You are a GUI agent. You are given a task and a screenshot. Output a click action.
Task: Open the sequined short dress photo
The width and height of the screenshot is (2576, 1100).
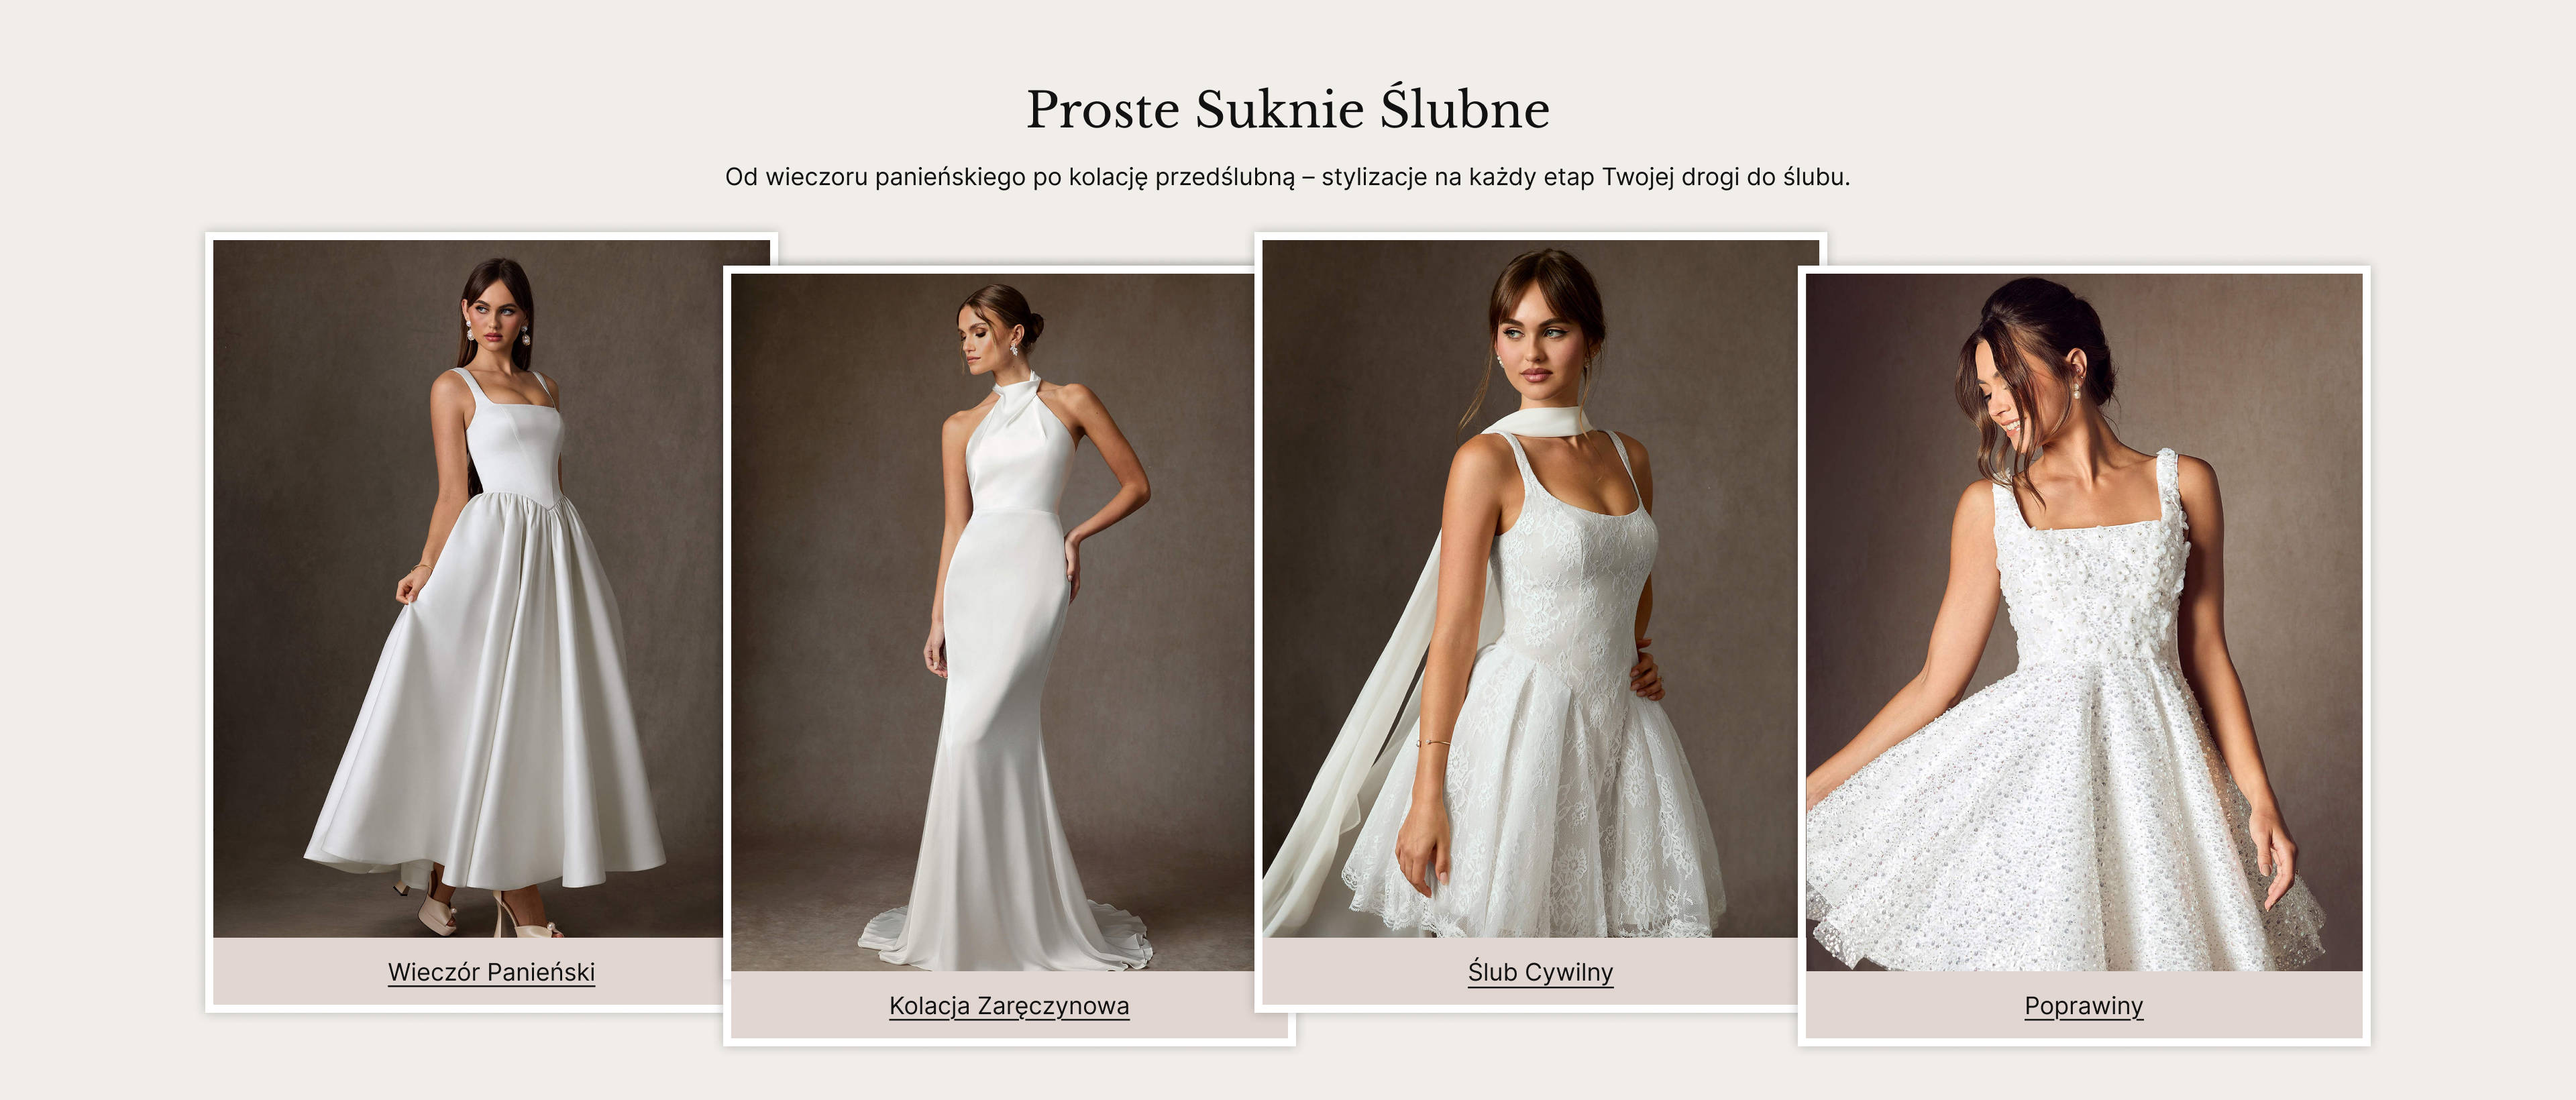(2084, 622)
